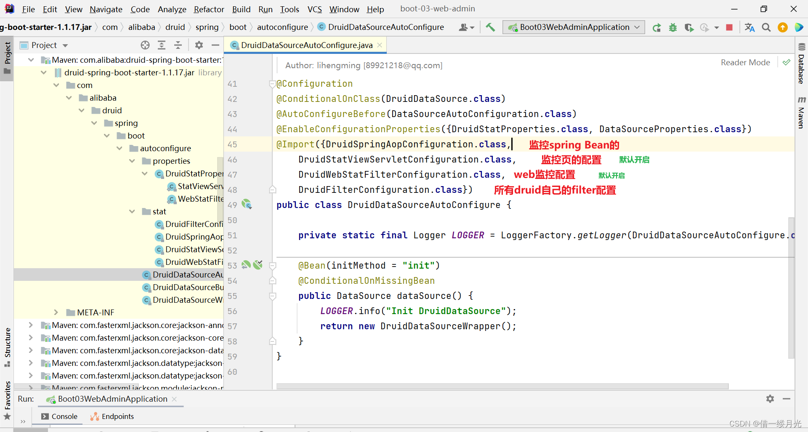Open Run panel settings gear
The image size is (808, 432).
[x=770, y=399]
